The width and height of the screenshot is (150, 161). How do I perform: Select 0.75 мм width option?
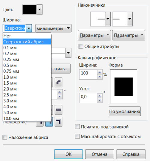click(27, 71)
